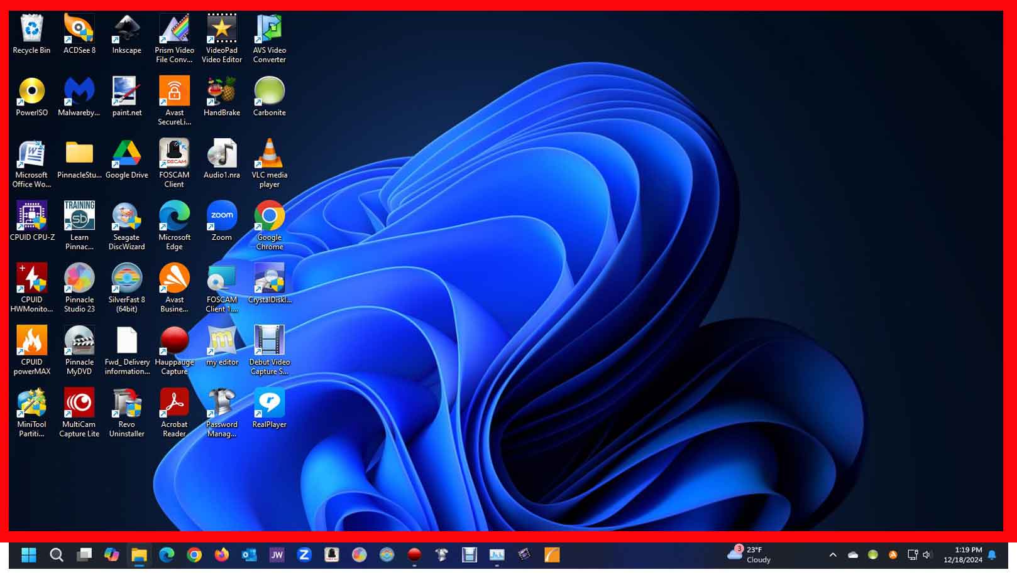1017x577 pixels.
Task: Select the Malwarebytes shortcut
Action: pyautogui.click(x=79, y=97)
